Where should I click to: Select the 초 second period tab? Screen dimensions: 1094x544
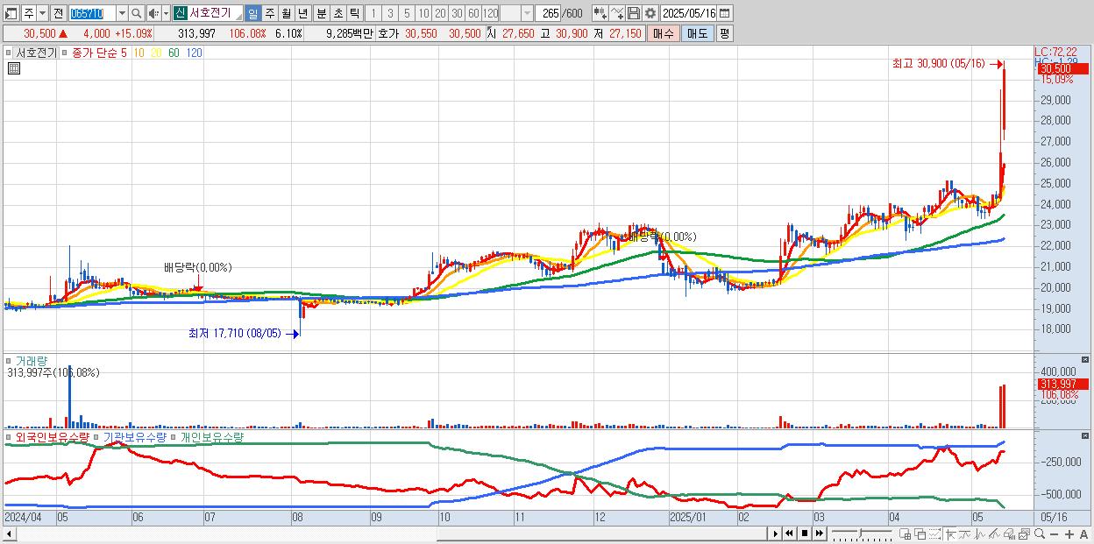[x=338, y=13]
